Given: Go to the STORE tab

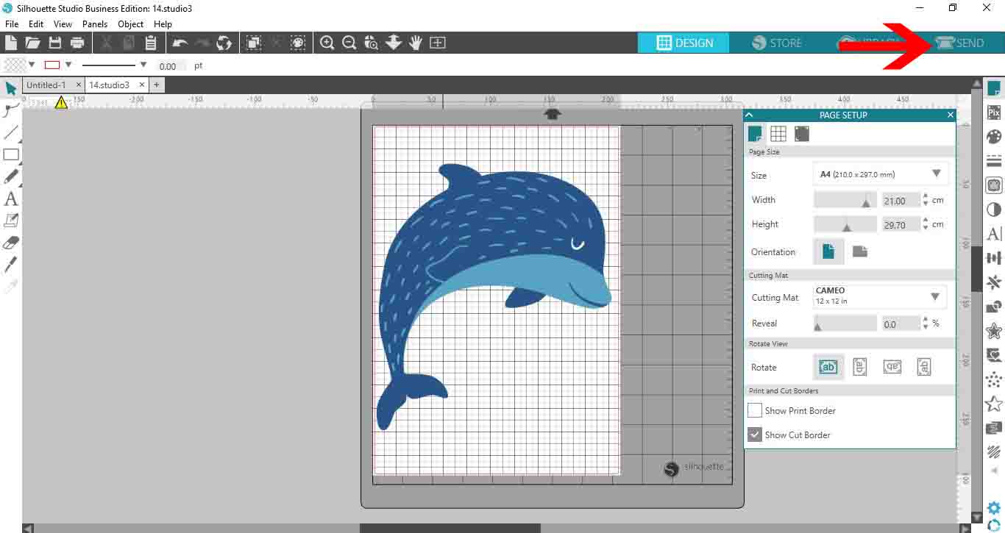Looking at the screenshot, I should tap(777, 43).
